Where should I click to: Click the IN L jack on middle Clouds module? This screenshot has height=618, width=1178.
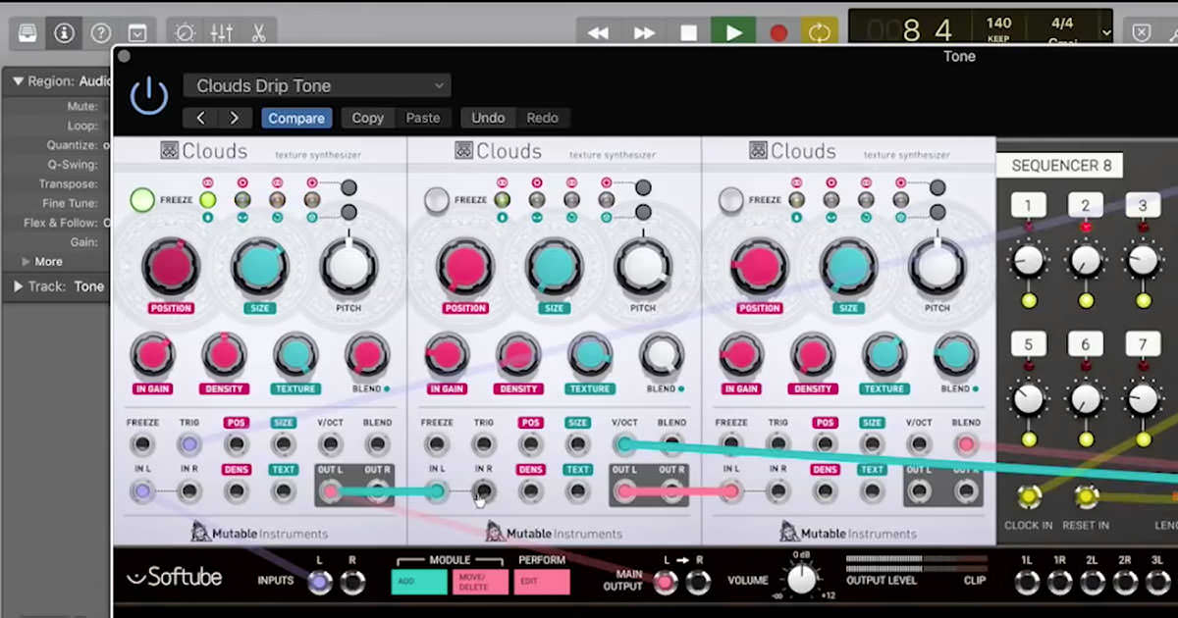[437, 491]
